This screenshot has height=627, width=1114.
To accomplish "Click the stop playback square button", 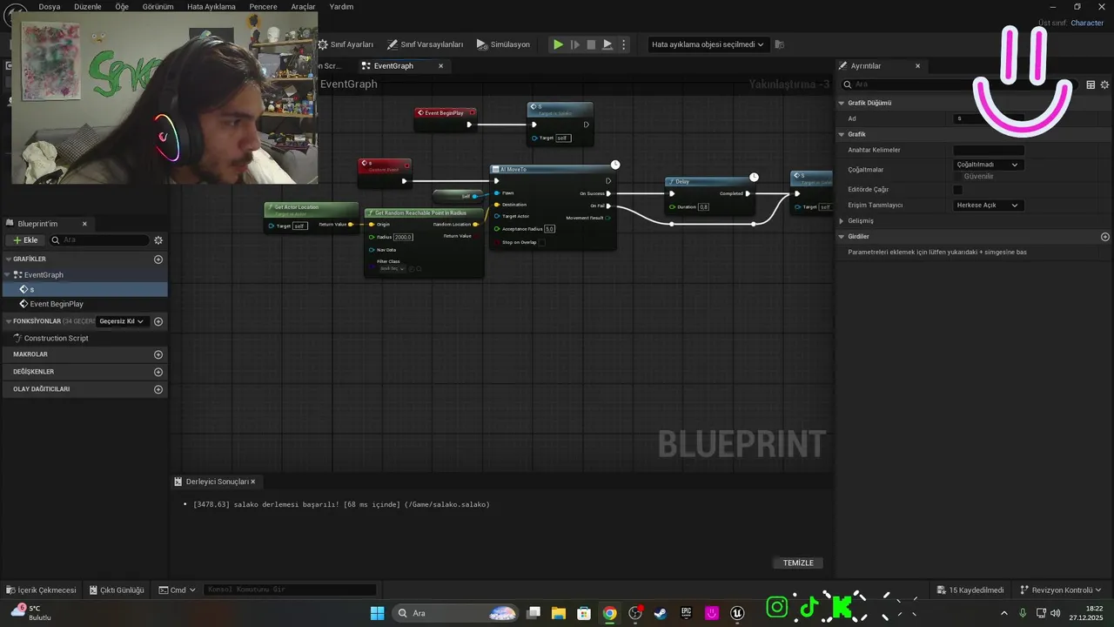I will pos(591,44).
